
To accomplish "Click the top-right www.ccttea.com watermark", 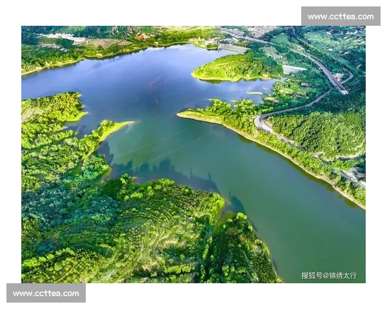I will coord(340,16).
